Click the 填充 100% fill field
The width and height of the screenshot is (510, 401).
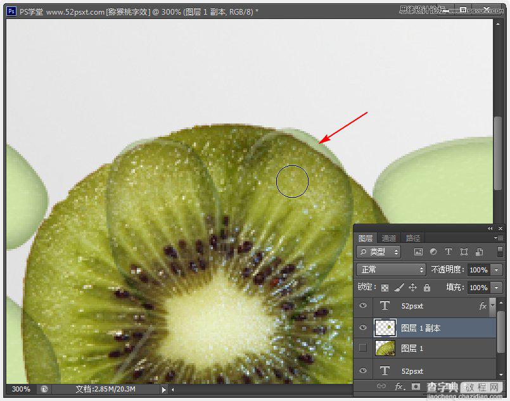478,288
